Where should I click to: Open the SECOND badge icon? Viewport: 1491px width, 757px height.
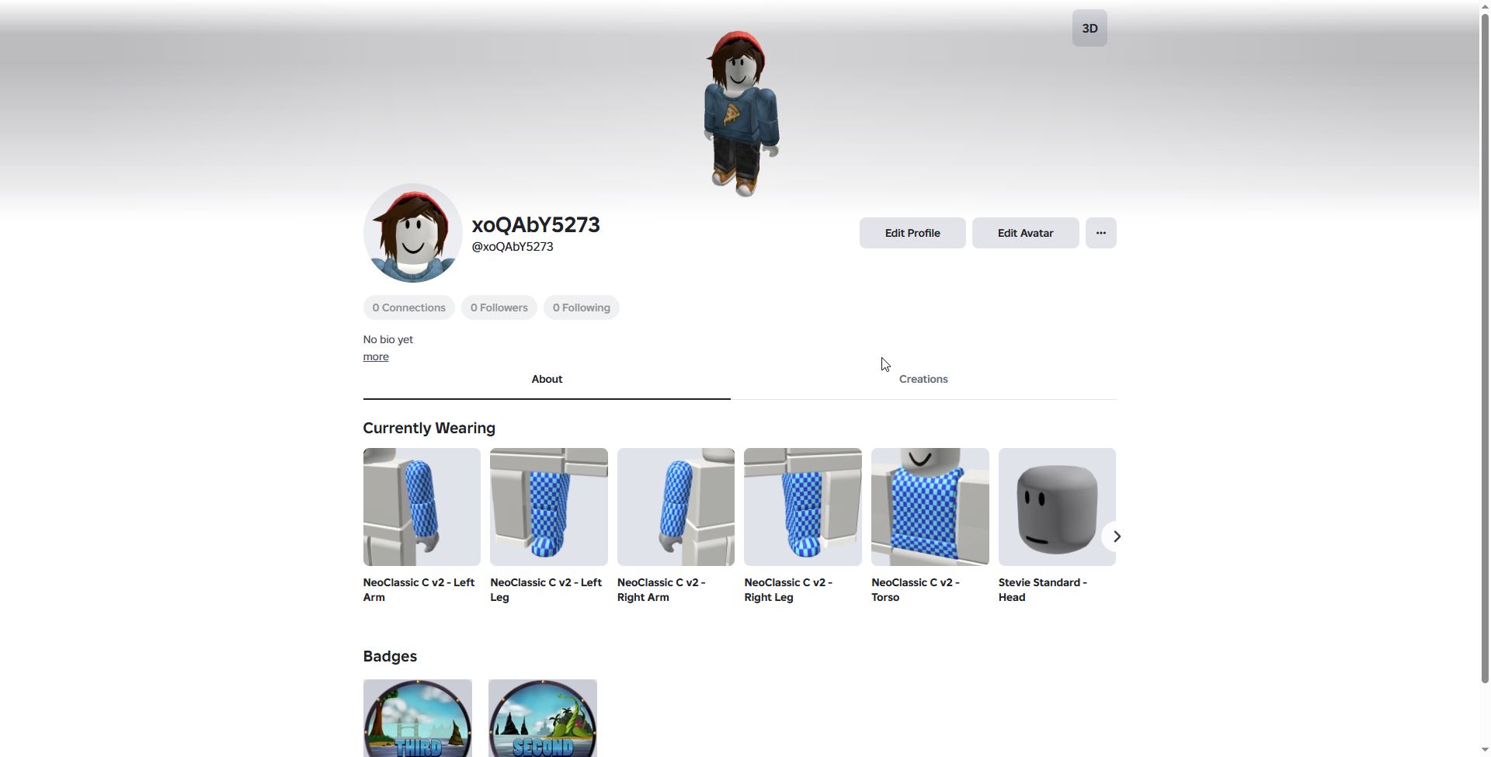click(543, 718)
